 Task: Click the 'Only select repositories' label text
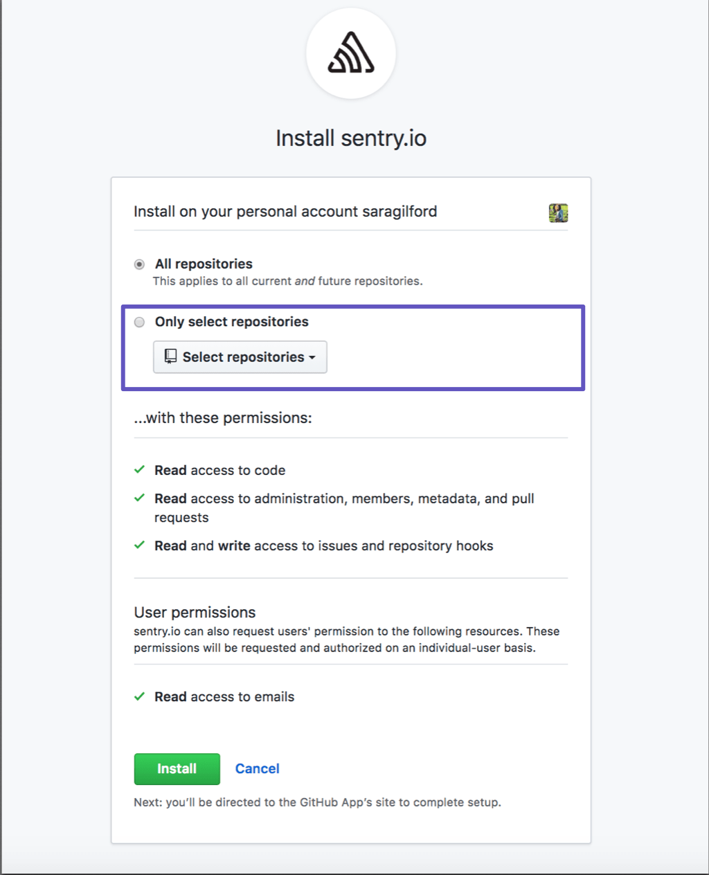click(x=231, y=322)
